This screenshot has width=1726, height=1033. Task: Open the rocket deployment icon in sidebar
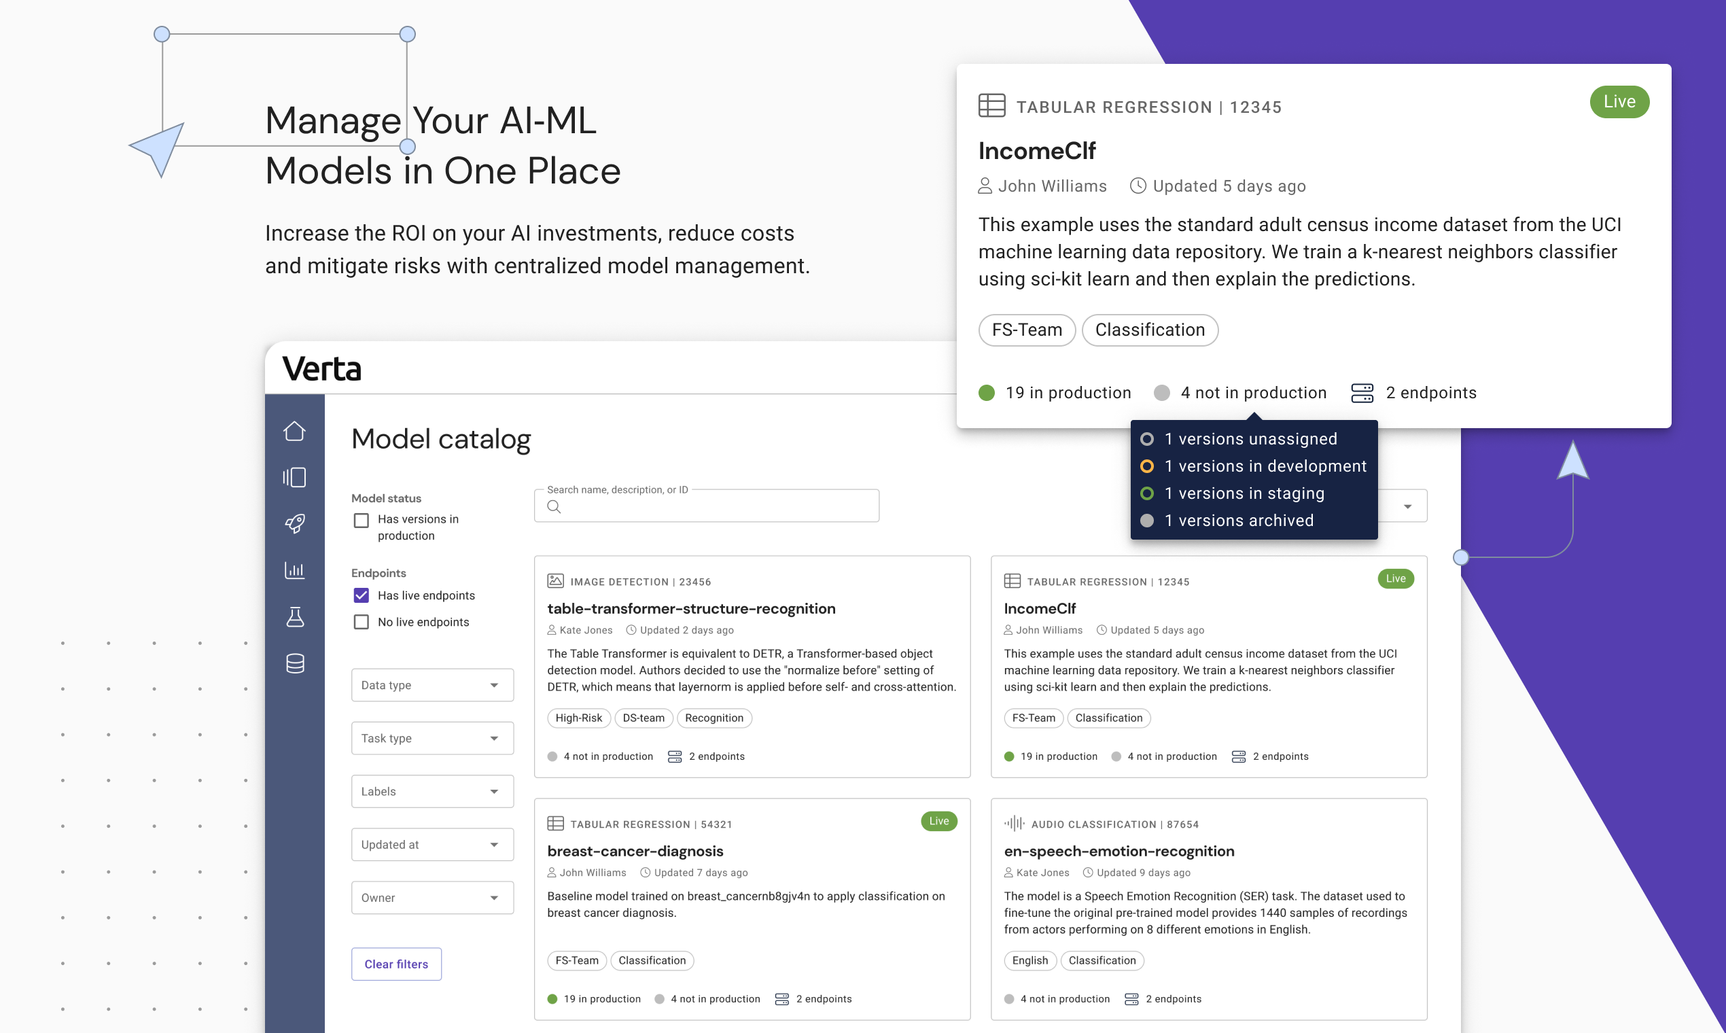tap(294, 523)
